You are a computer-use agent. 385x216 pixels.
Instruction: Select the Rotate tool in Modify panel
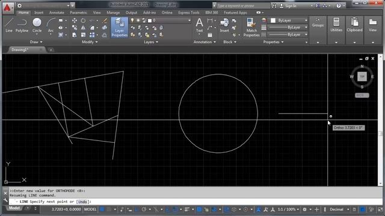pyautogui.click(x=83, y=20)
